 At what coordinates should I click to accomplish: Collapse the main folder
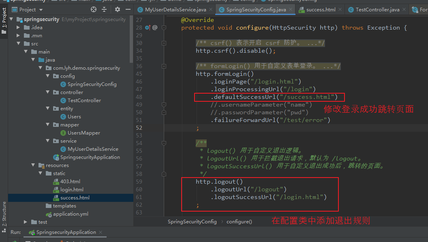[x=26, y=51]
